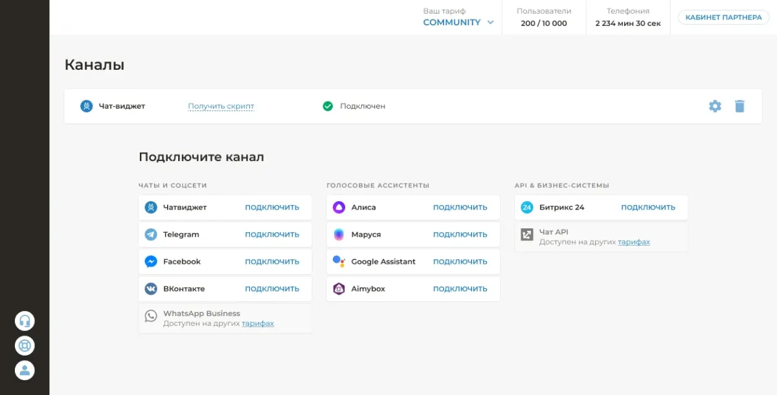Connect Aimybox via ПОДКЛЮЧИТЬ
Screen dimensions: 777x395
pos(460,289)
